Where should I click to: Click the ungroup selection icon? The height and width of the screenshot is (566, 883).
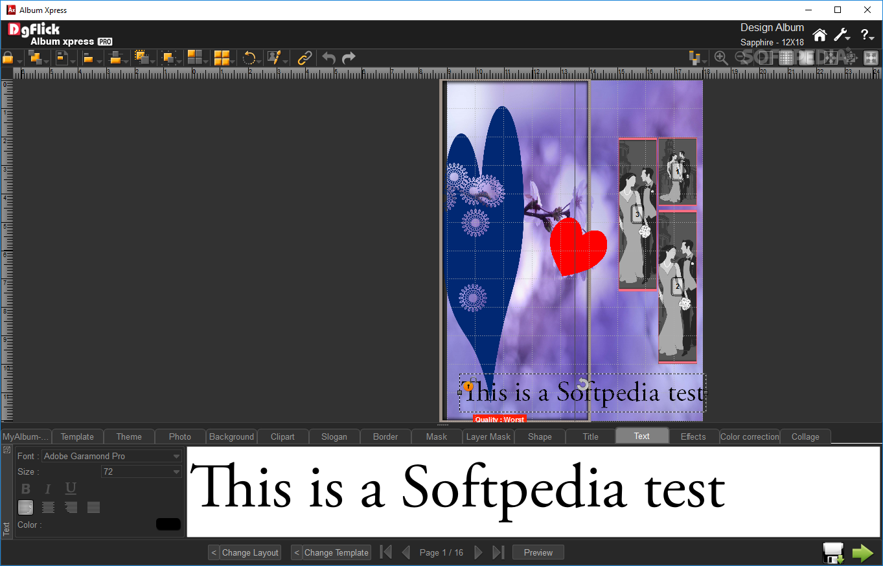tap(169, 58)
